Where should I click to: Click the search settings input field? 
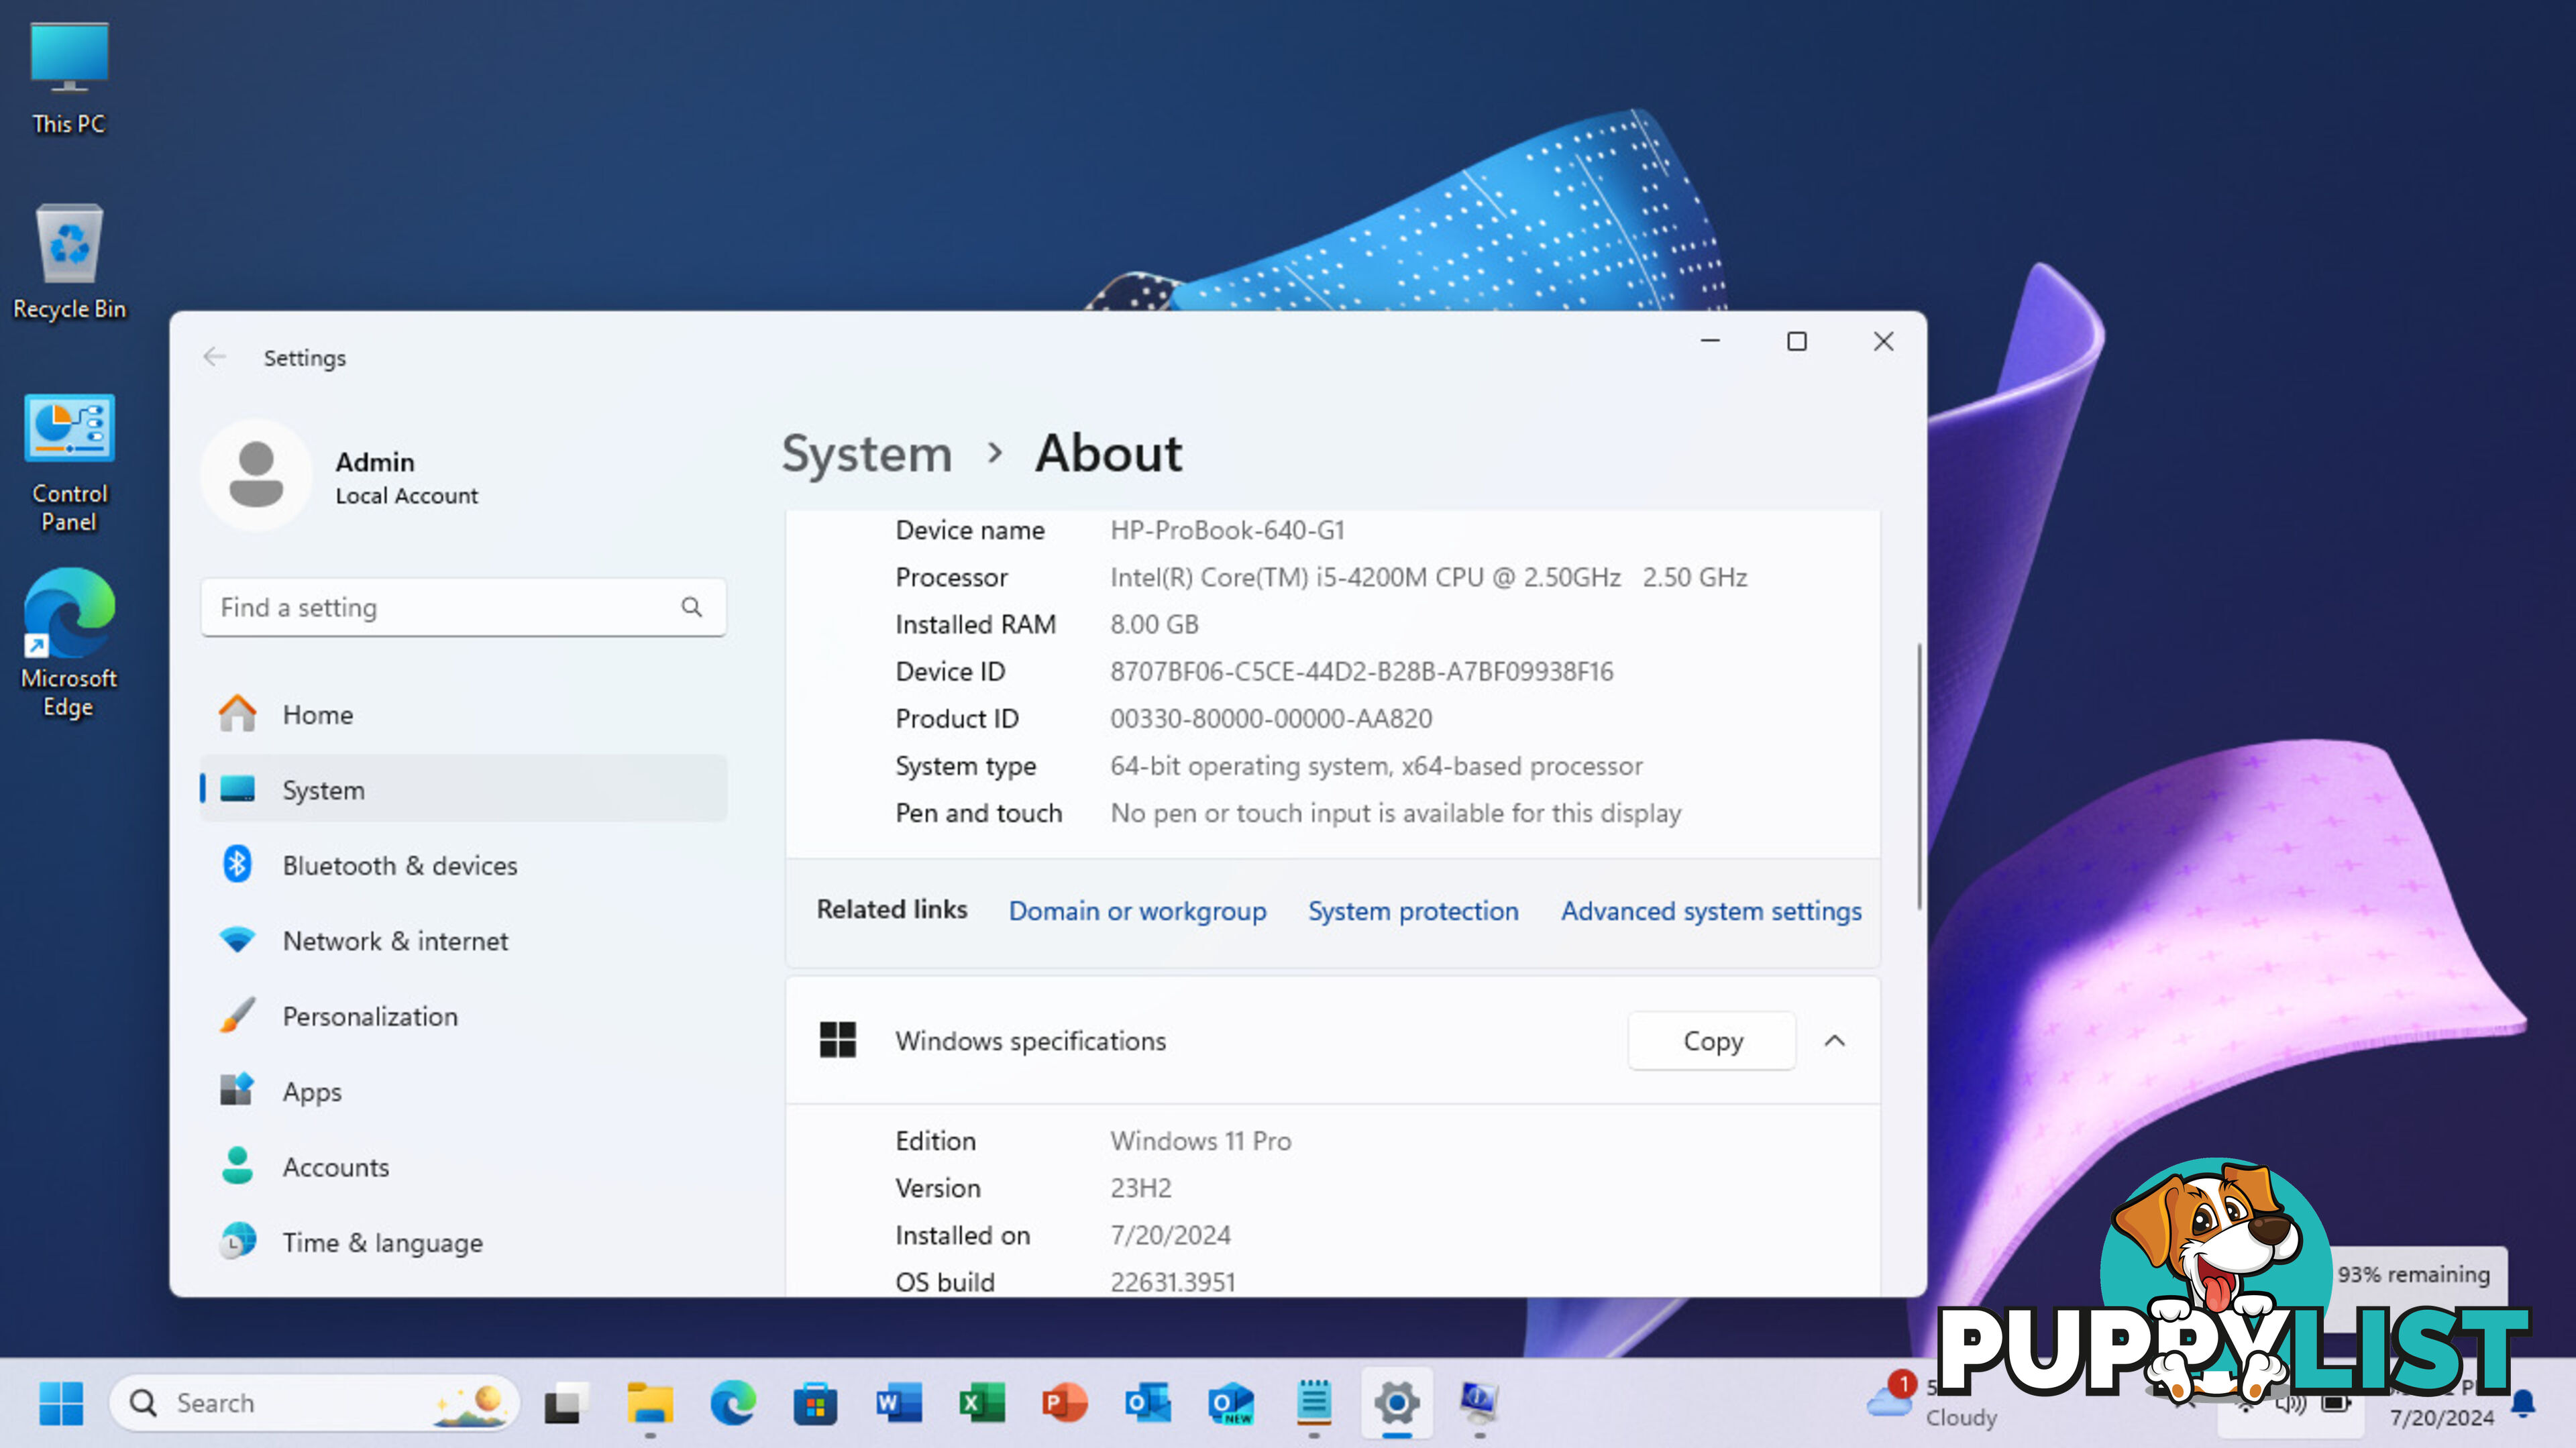[x=462, y=606]
